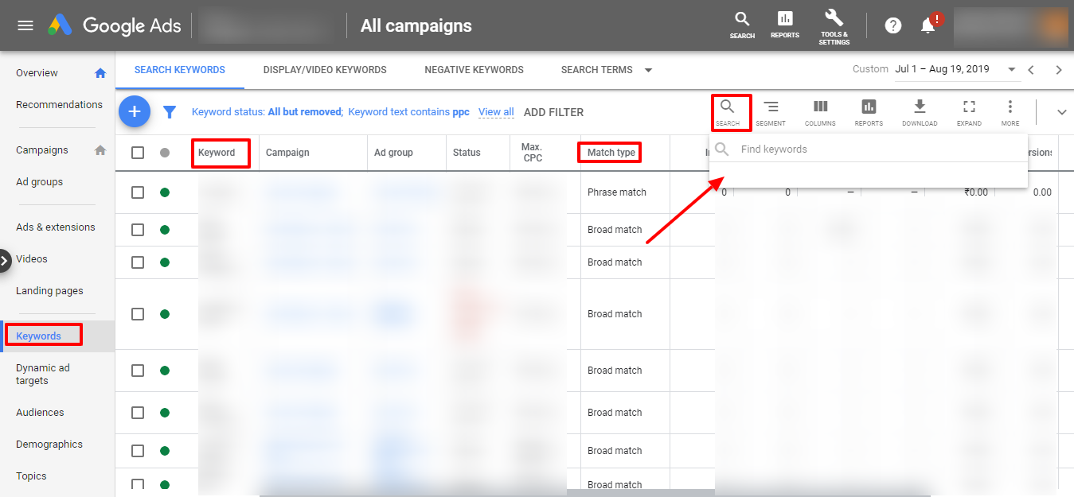Screen dimensions: 1074x497
Task: Go to next date range
Action: [x=1059, y=70]
